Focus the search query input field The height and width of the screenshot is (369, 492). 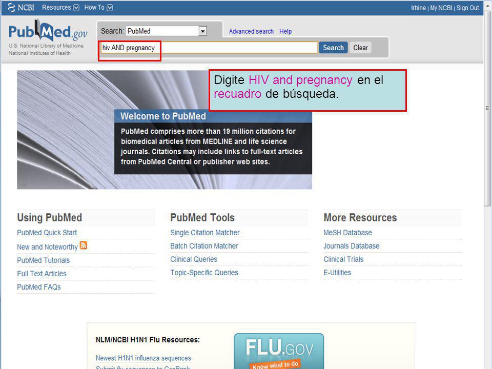click(x=209, y=48)
